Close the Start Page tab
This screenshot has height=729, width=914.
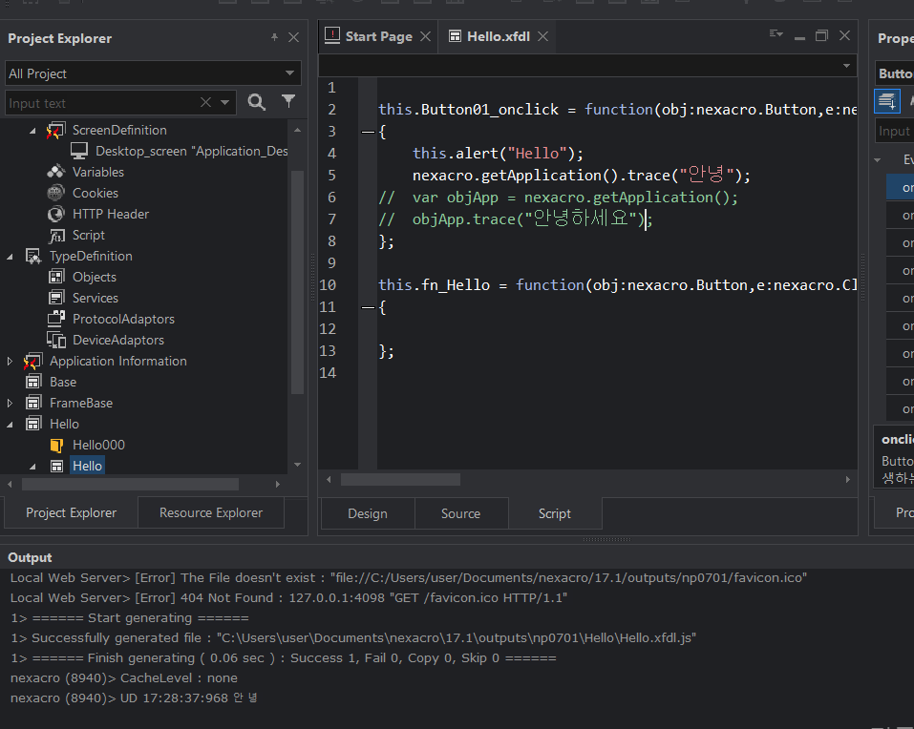[x=426, y=36]
